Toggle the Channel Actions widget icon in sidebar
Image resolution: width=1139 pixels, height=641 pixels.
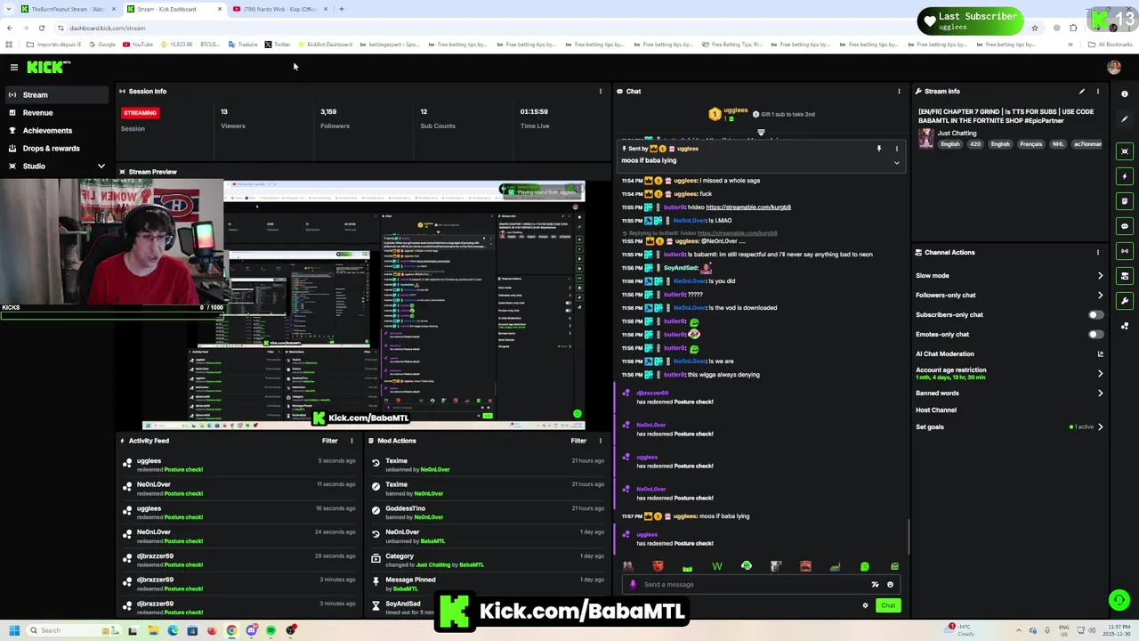pos(1125,276)
